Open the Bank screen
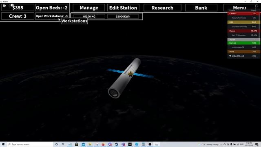Screen dimensions: 261x147 pyautogui.click(x=201, y=8)
